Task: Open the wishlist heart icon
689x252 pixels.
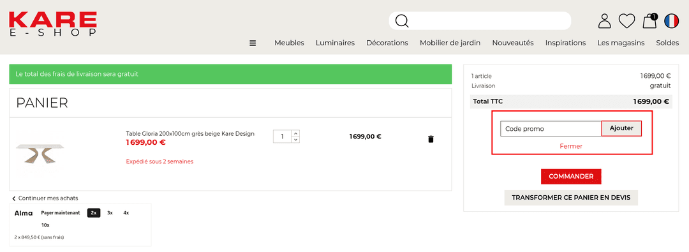Action: tap(626, 20)
